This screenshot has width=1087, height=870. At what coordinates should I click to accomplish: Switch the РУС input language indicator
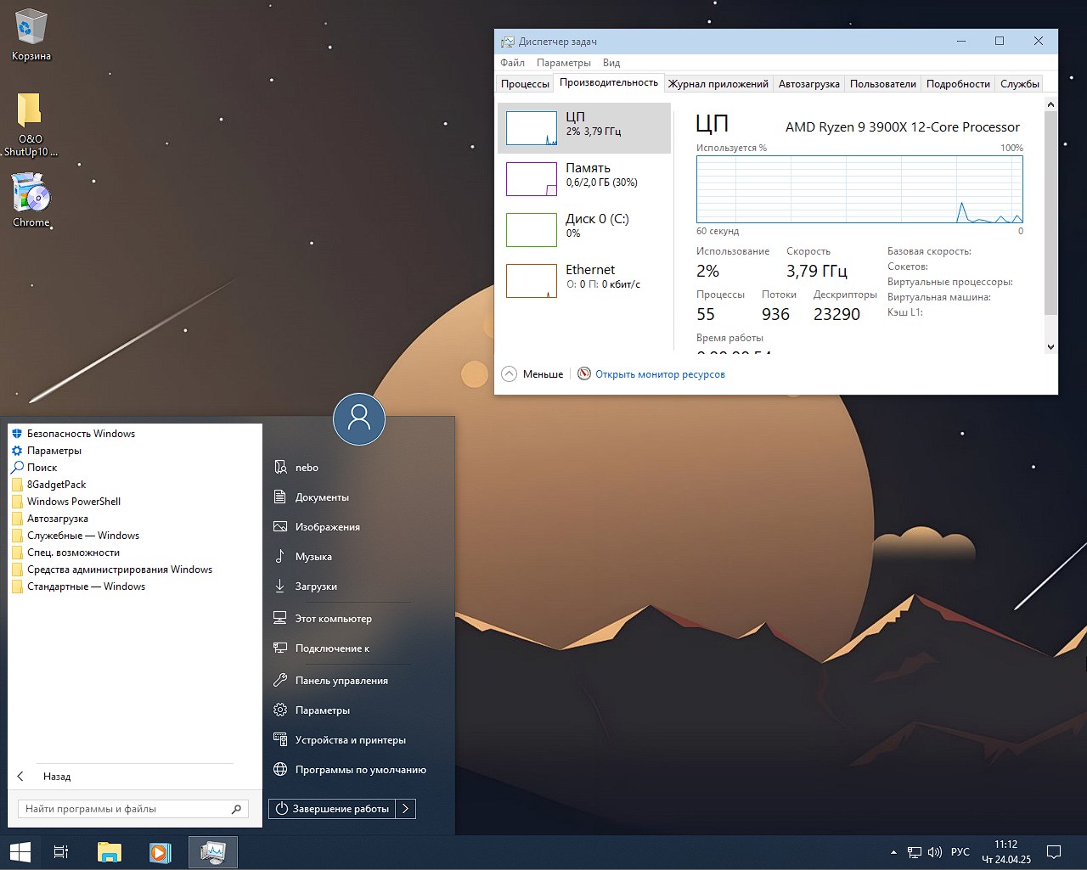pyautogui.click(x=960, y=852)
